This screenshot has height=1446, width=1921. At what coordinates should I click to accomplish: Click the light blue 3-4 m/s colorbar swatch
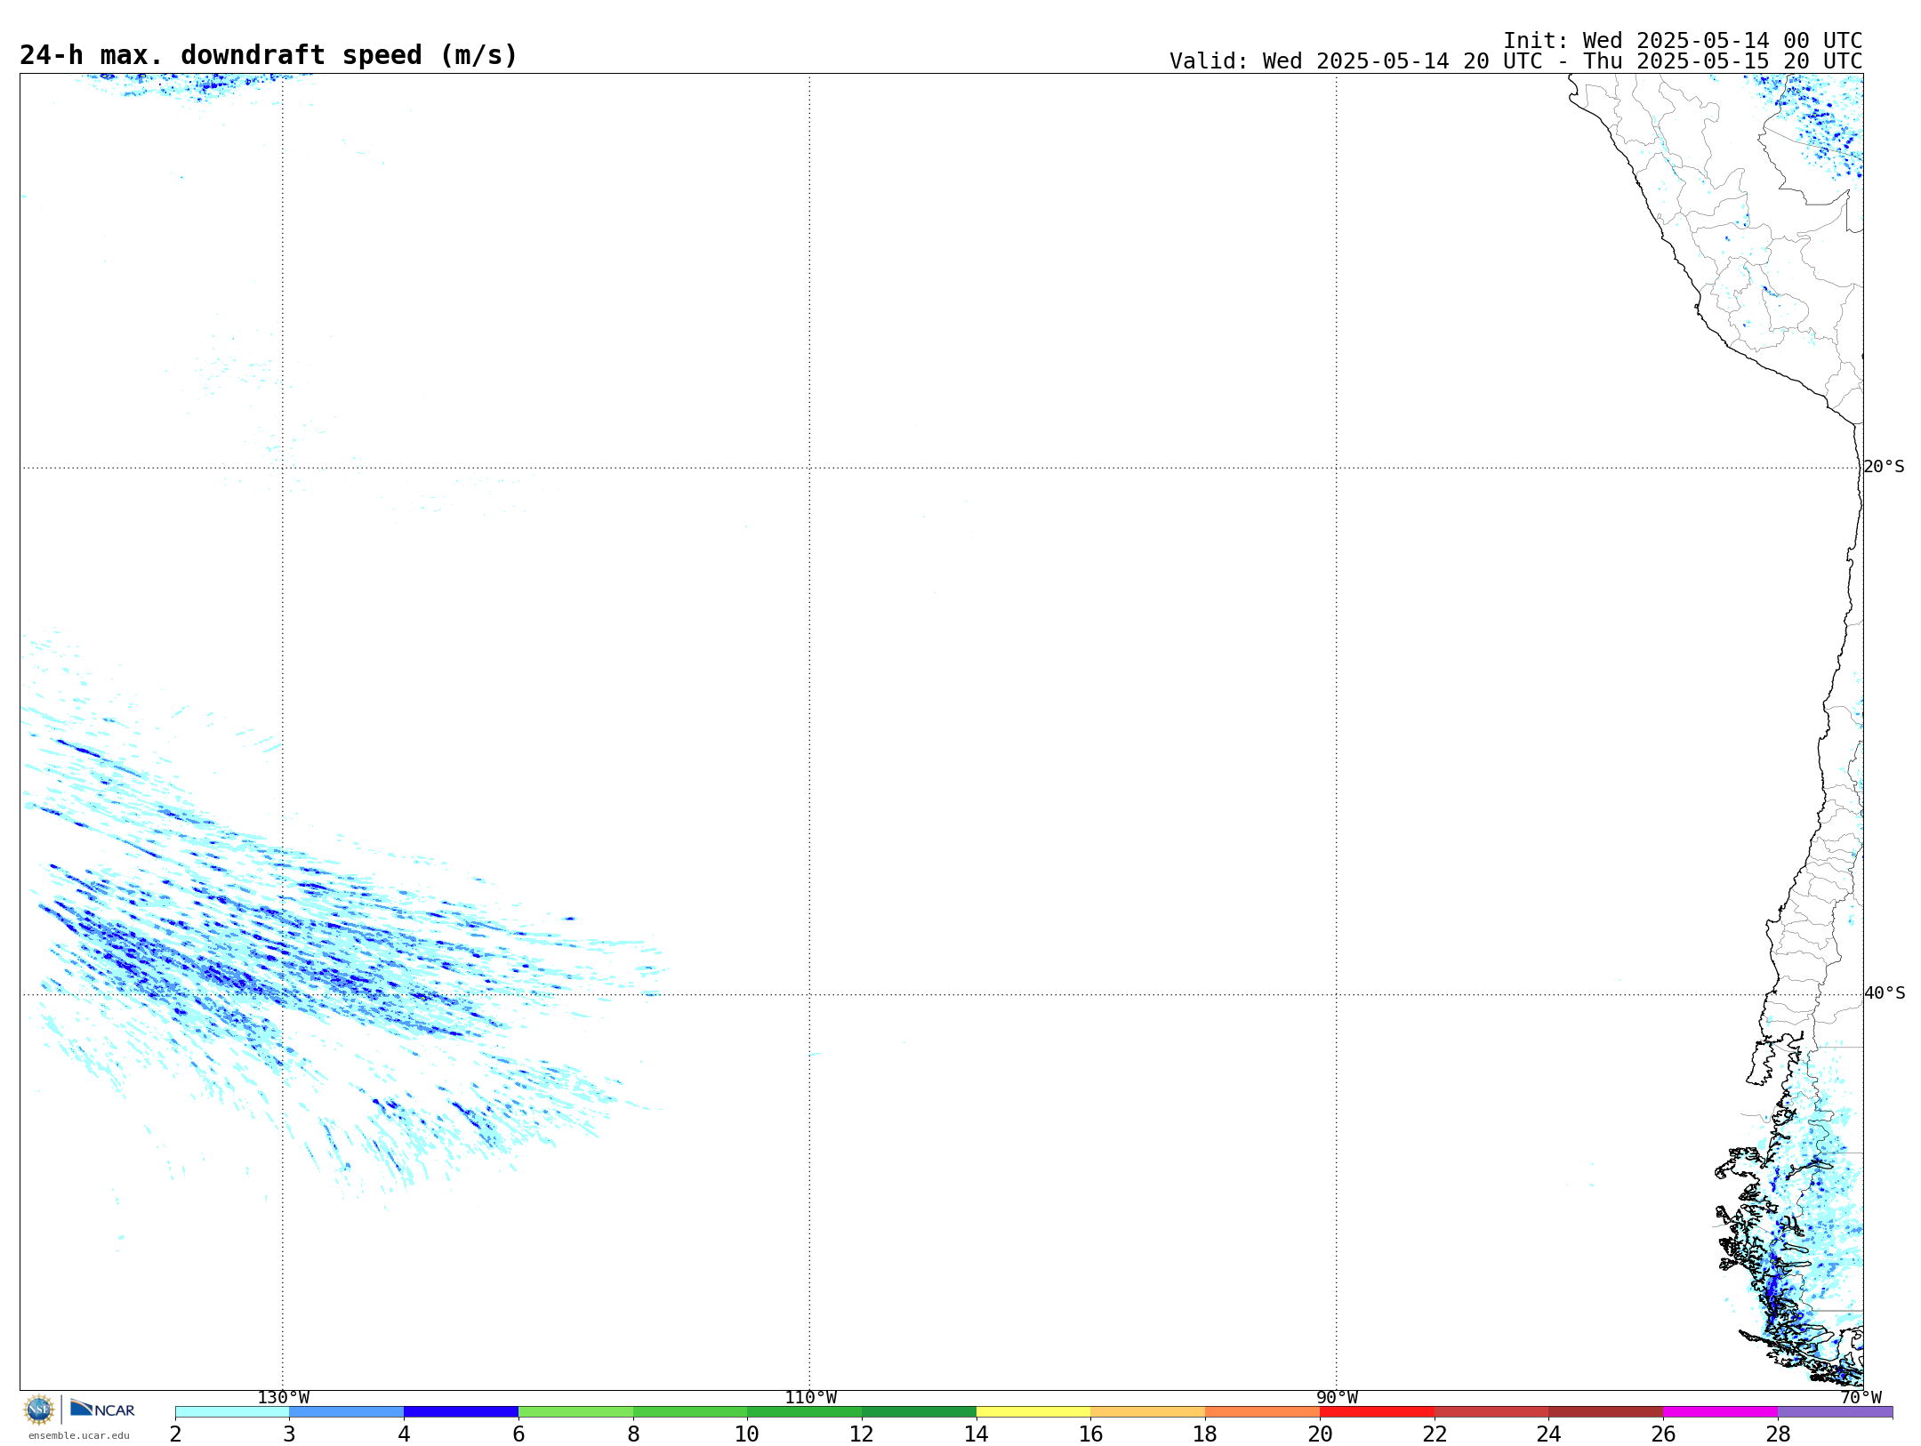347,1412
